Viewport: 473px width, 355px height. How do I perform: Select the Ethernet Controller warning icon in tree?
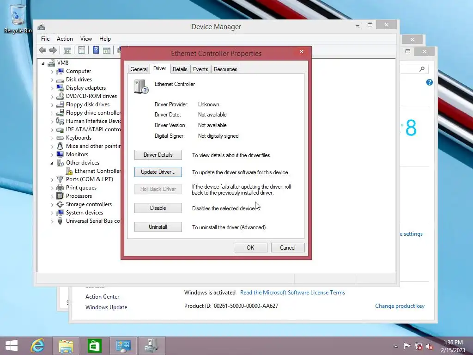click(x=69, y=171)
